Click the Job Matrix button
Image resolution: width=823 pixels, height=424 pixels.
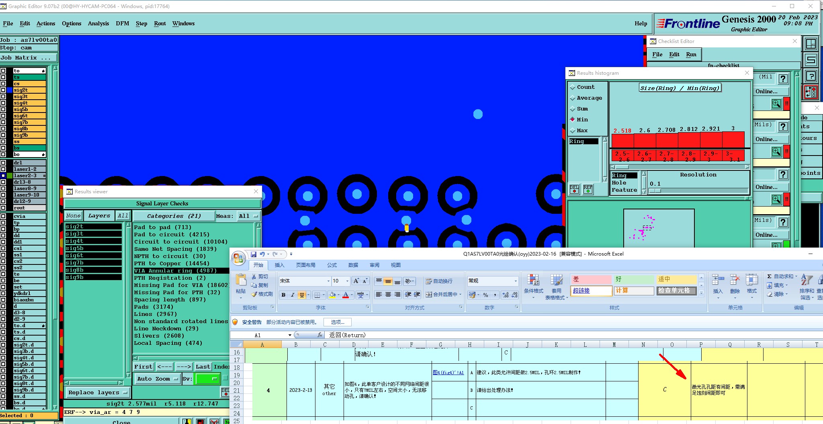coord(29,58)
